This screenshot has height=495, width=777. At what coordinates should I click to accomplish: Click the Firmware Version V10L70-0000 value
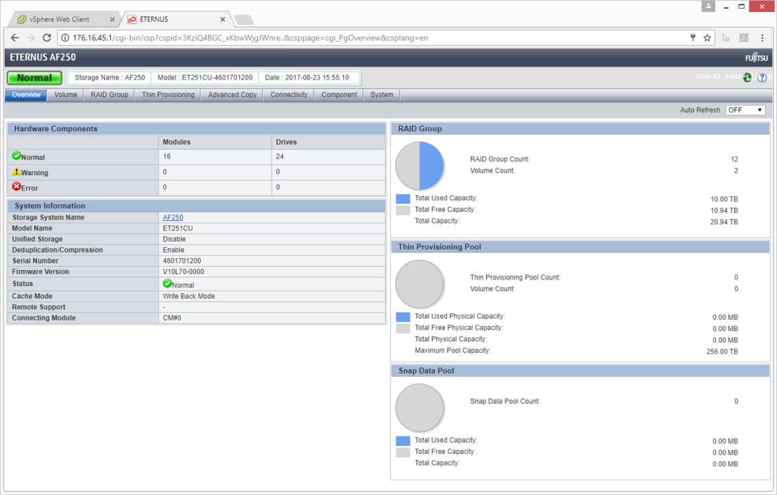pyautogui.click(x=183, y=272)
